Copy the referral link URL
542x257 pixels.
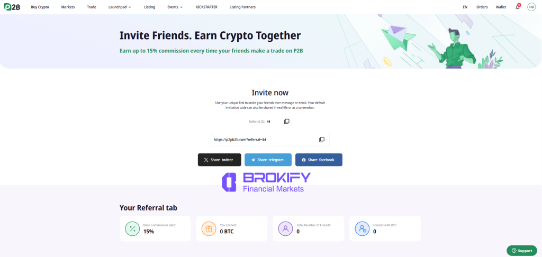[321, 140]
